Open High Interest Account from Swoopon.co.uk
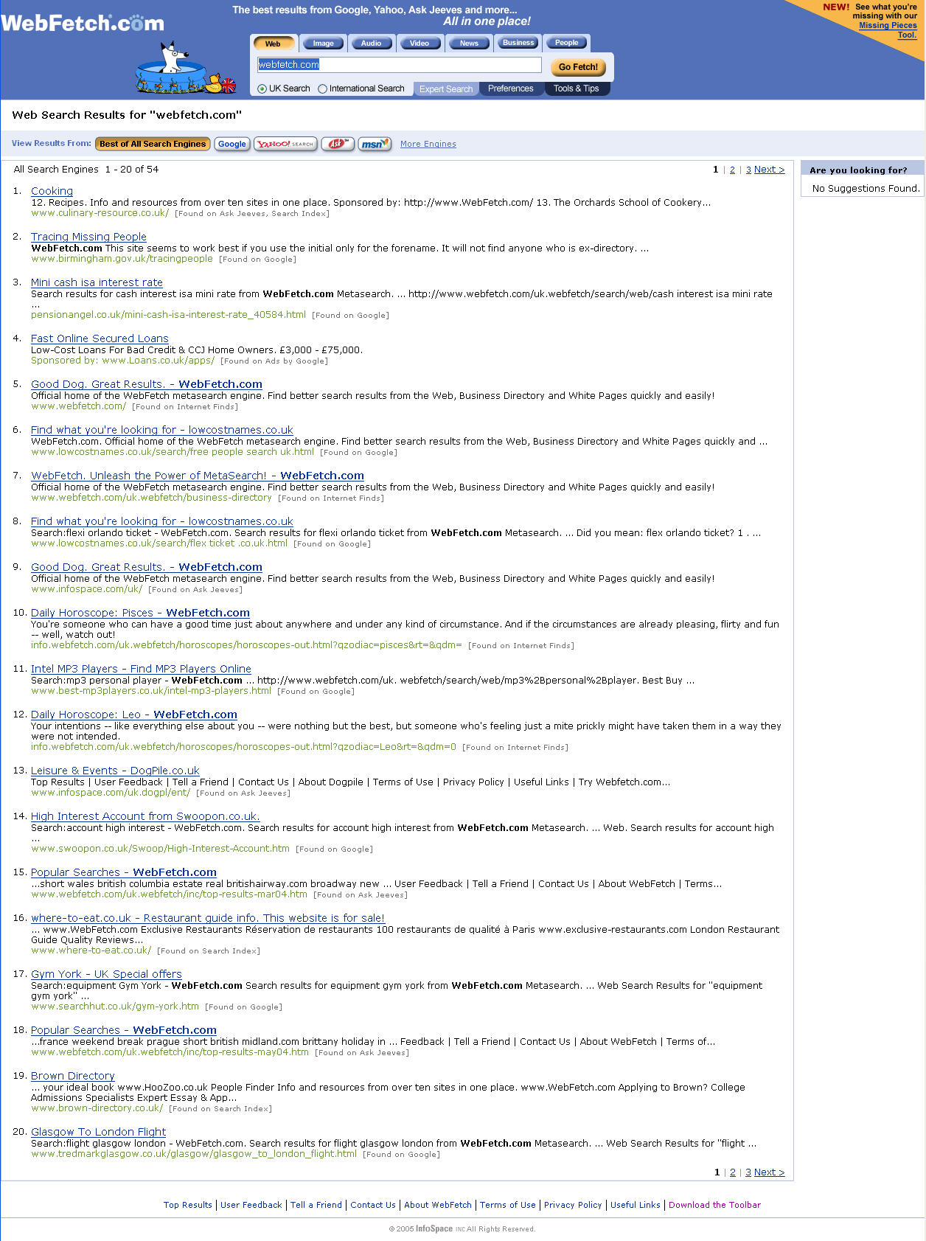 [x=145, y=816]
